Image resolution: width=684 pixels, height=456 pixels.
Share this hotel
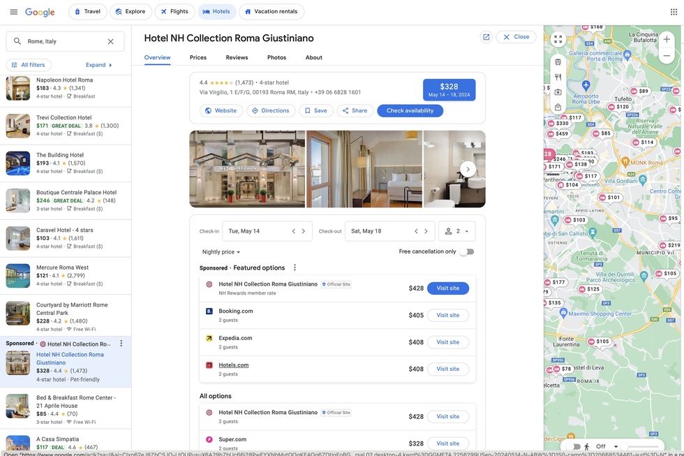355,111
